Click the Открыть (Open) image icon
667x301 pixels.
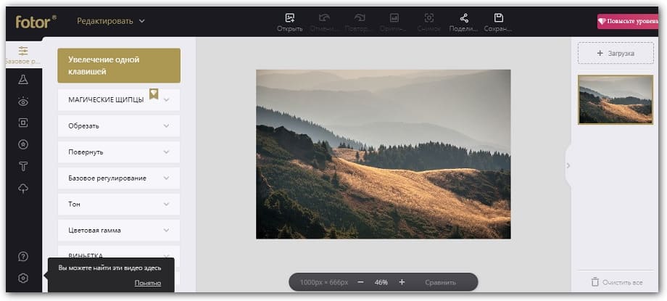(289, 17)
